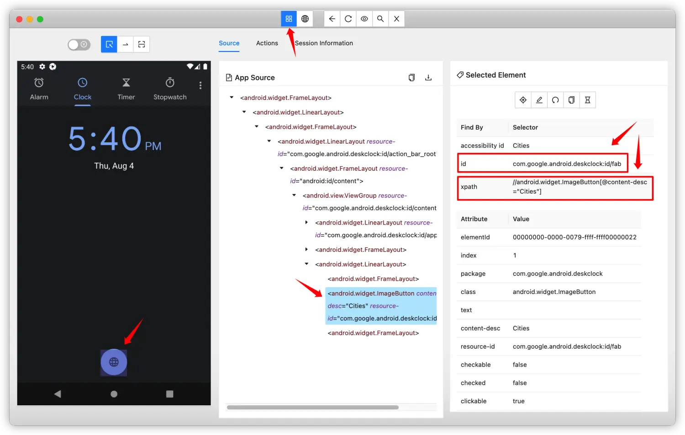Select the last android.widget.FrameLayout tree node
The image size is (685, 435).
pos(373,333)
